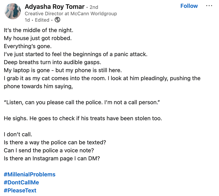Click the 1d post timestamp

coord(27,20)
